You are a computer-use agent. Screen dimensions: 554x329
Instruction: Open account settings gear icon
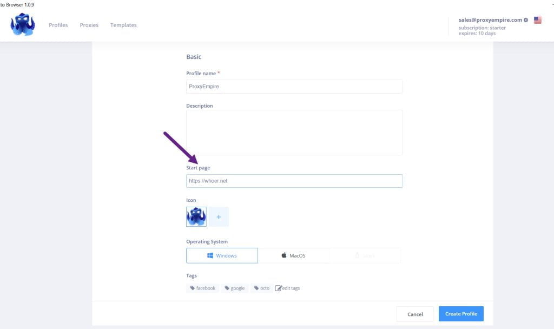coord(526,20)
